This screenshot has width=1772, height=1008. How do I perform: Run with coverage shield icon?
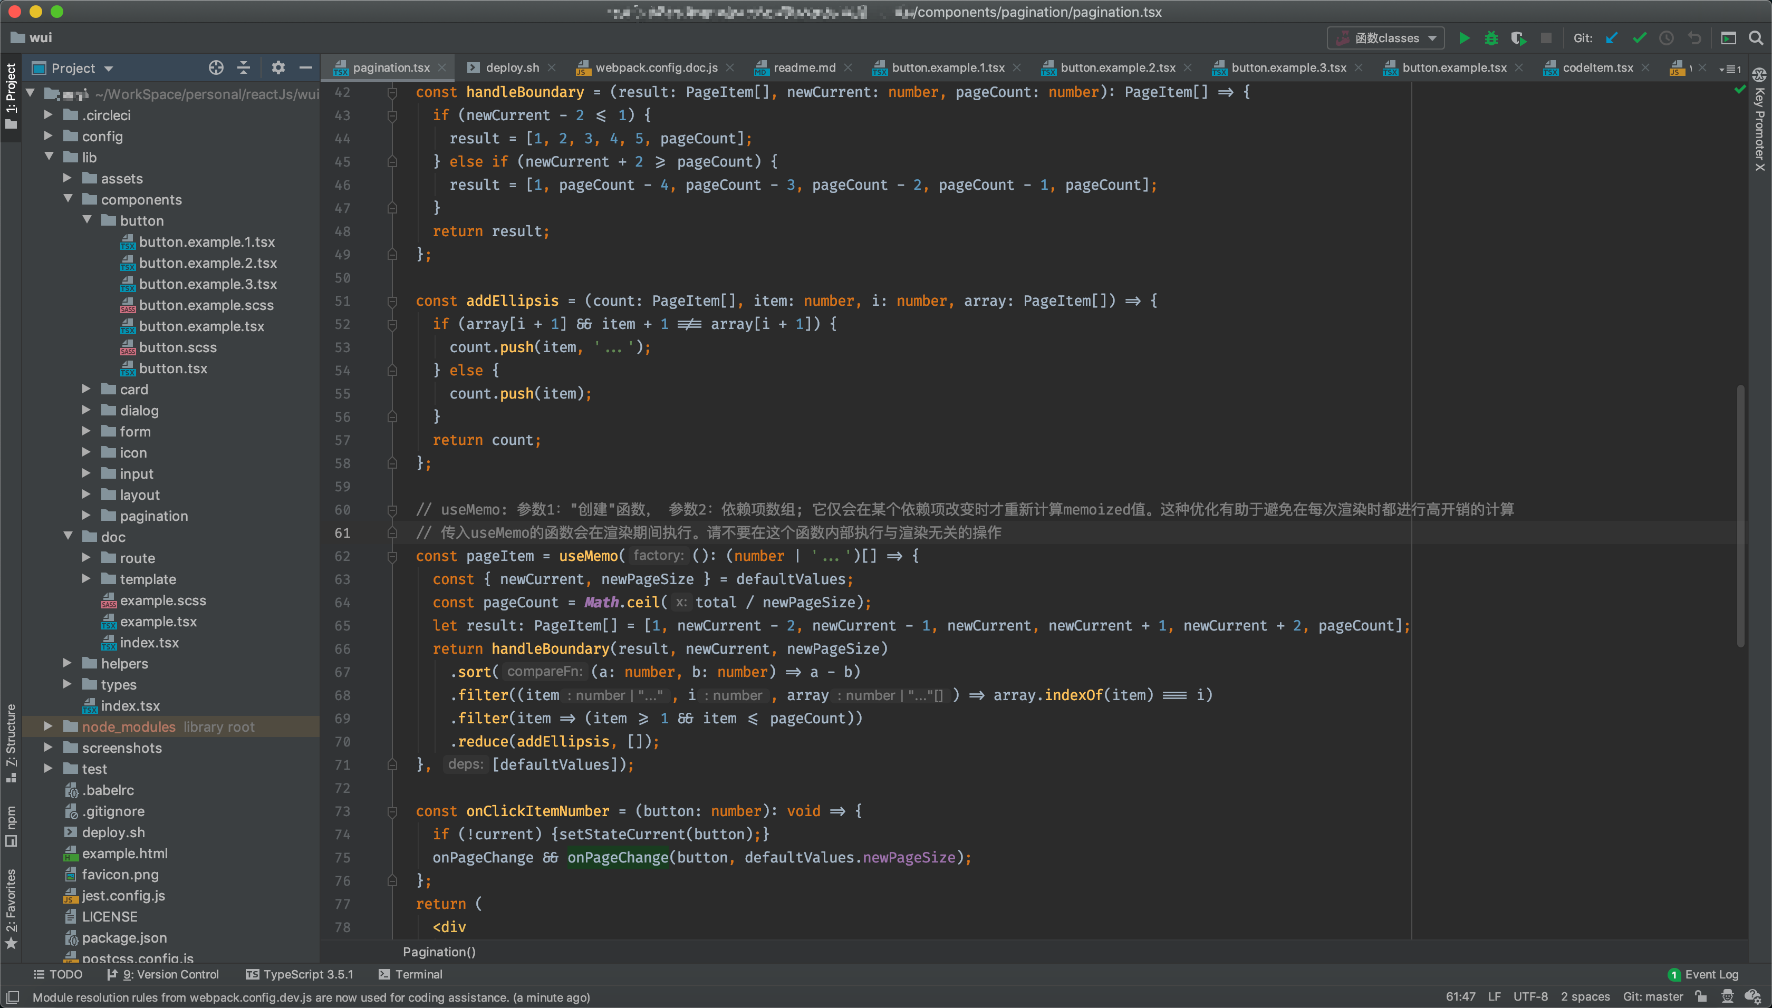click(x=1518, y=38)
